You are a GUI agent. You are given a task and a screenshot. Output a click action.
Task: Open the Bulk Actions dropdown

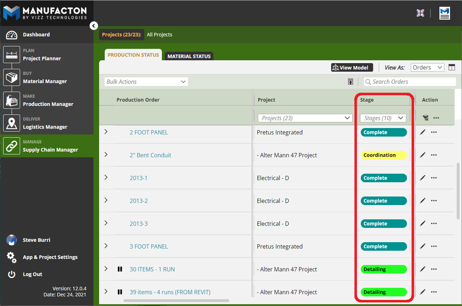146,82
